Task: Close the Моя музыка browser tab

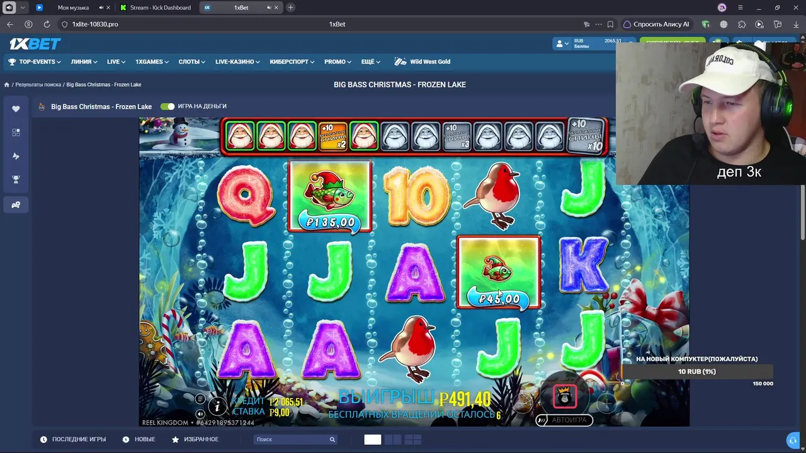Action: pyautogui.click(x=108, y=8)
